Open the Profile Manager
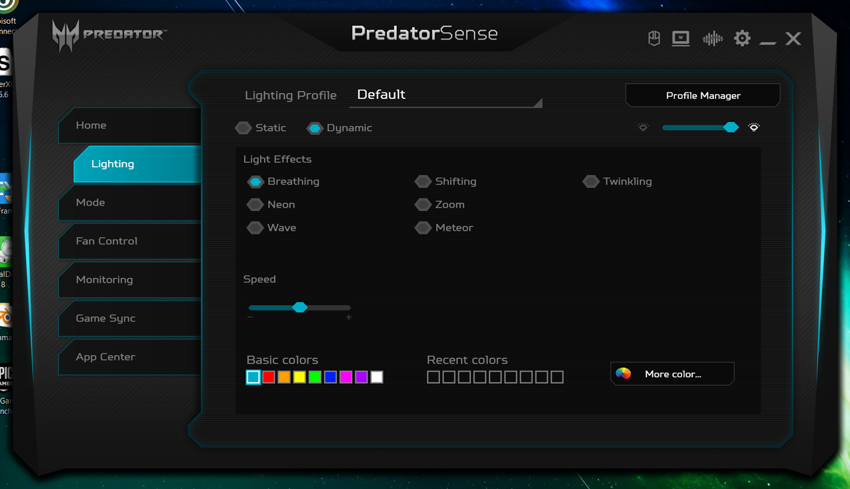Screen dimensions: 850x489 point(703,96)
